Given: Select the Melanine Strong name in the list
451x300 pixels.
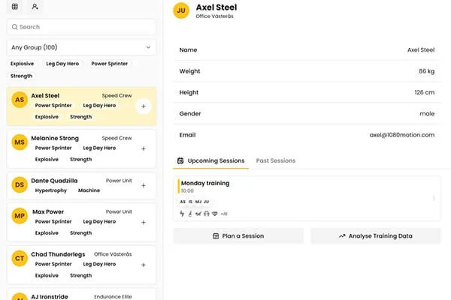Looking at the screenshot, I should click(55, 138).
